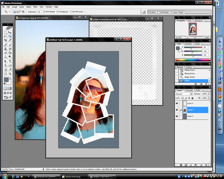Select the Pen tool
This screenshot has height=179, width=224.
[6, 65]
